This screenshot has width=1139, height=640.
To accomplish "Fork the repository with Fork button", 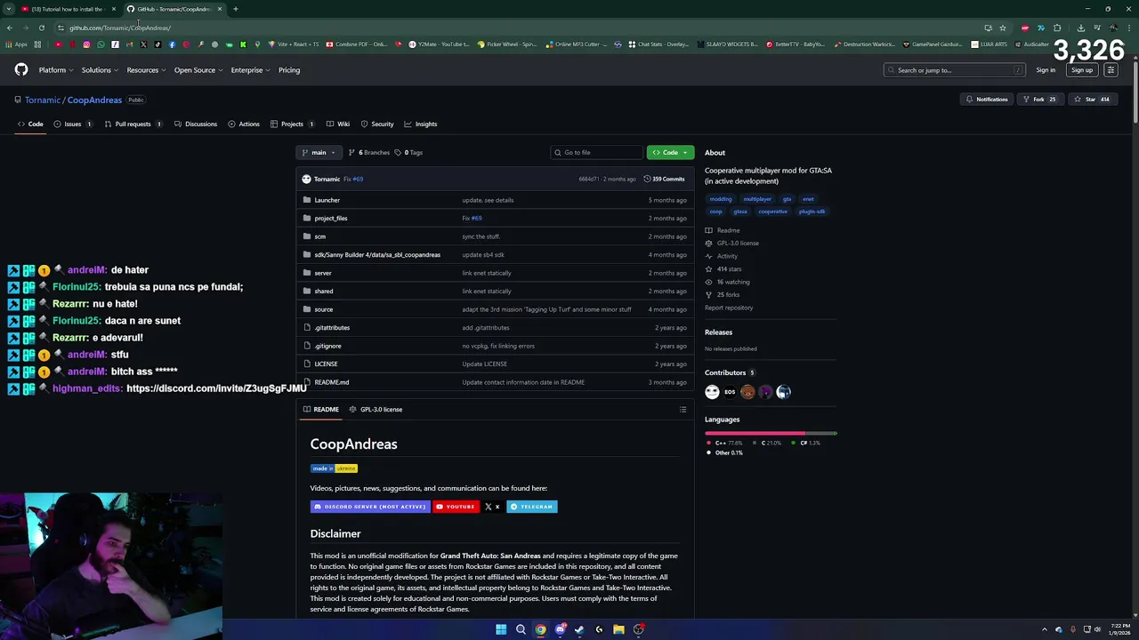I will pyautogui.click(x=1038, y=100).
